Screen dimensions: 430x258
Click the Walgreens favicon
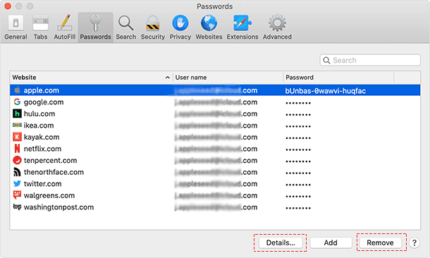click(x=17, y=195)
